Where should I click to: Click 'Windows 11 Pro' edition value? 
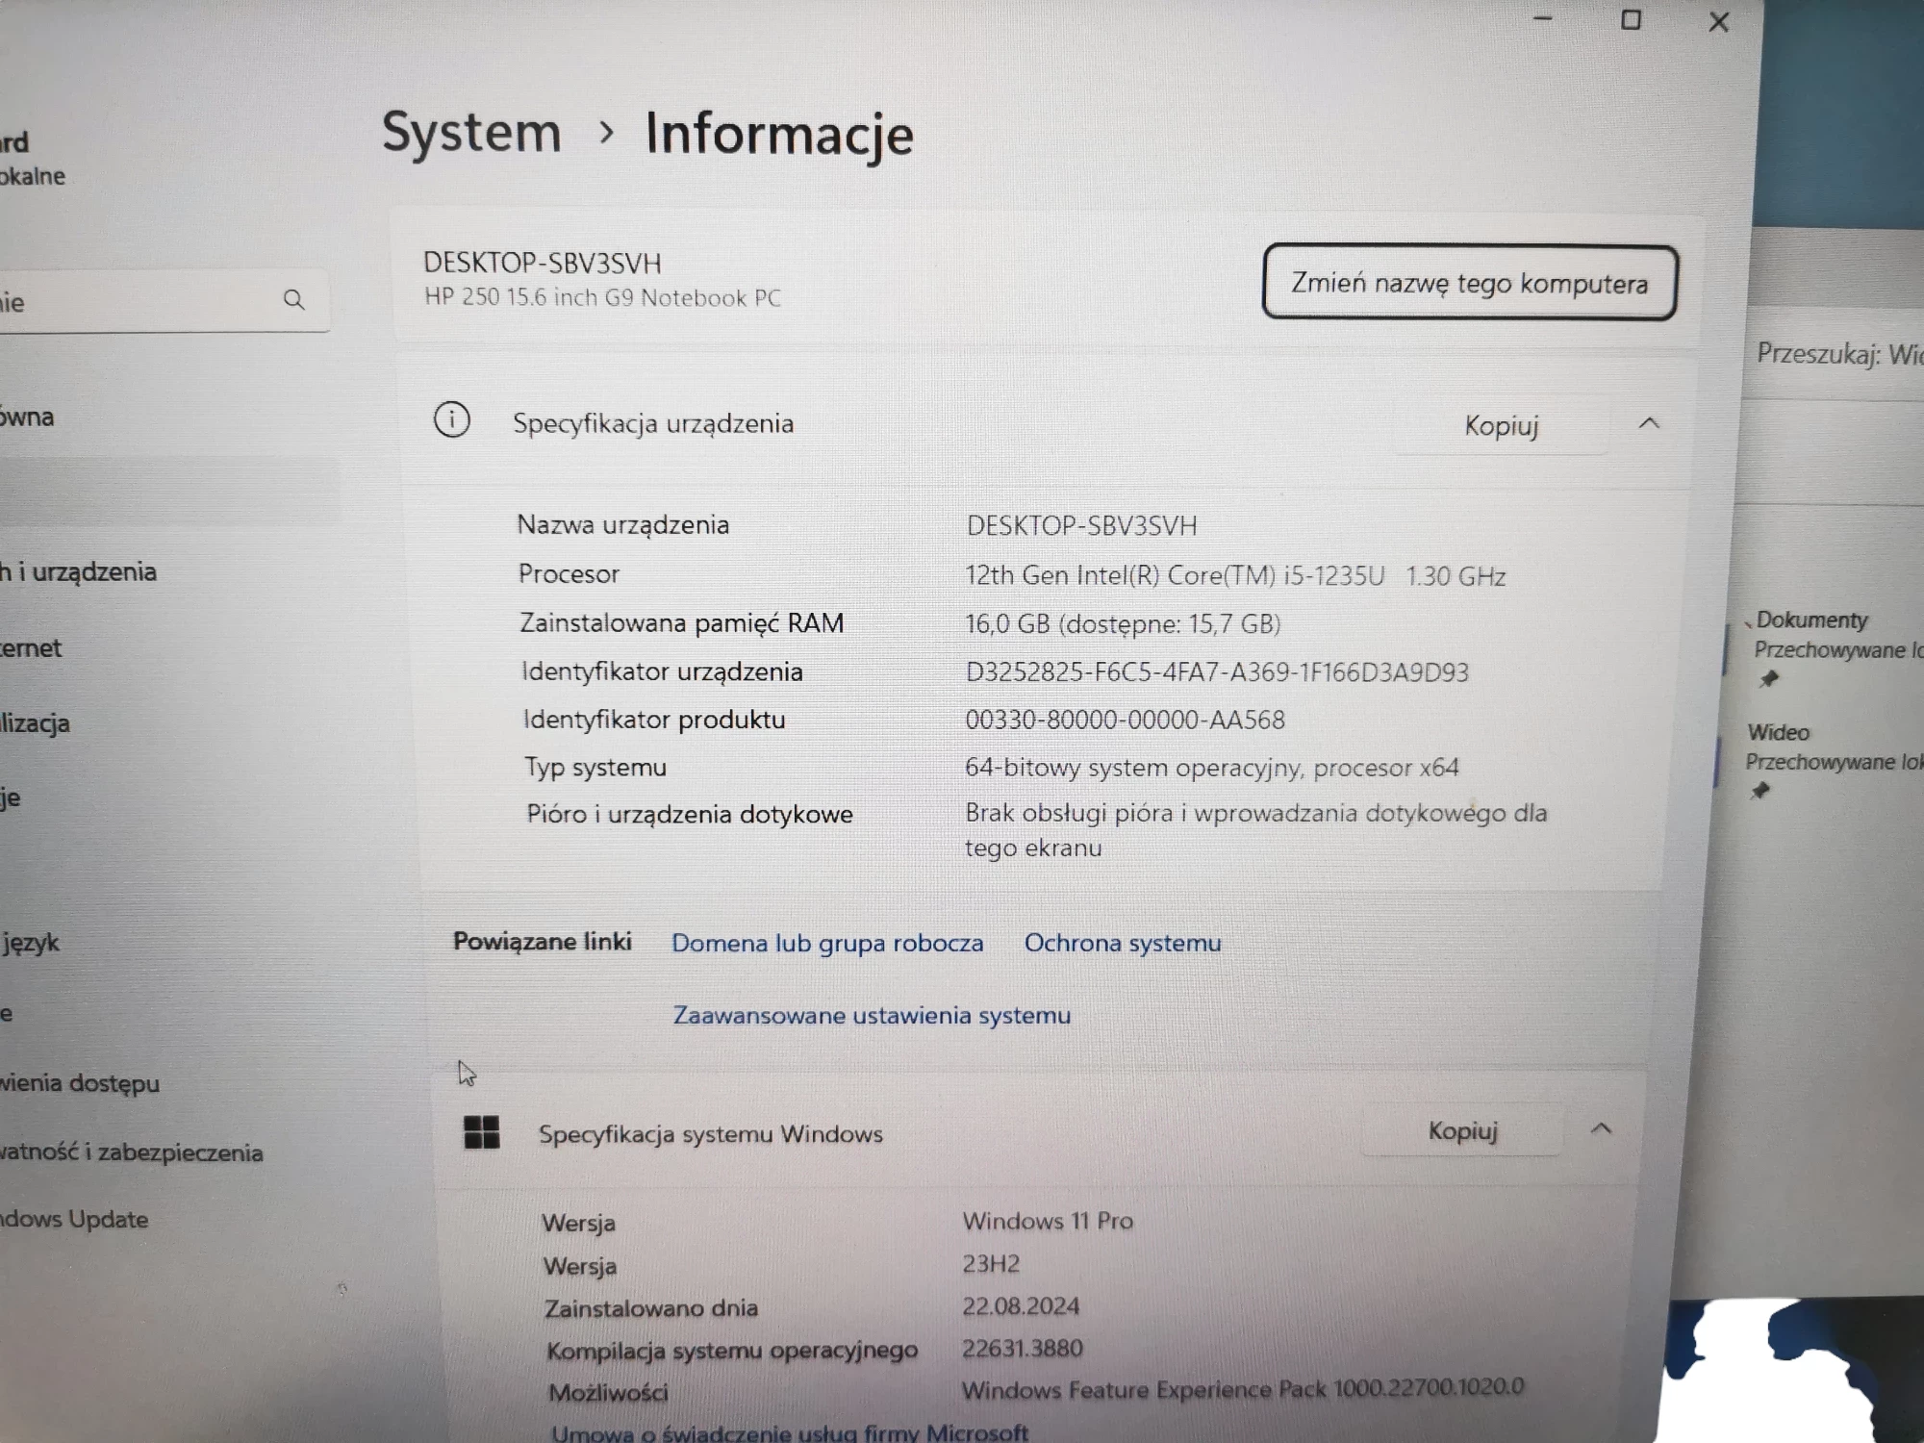click(x=1048, y=1221)
